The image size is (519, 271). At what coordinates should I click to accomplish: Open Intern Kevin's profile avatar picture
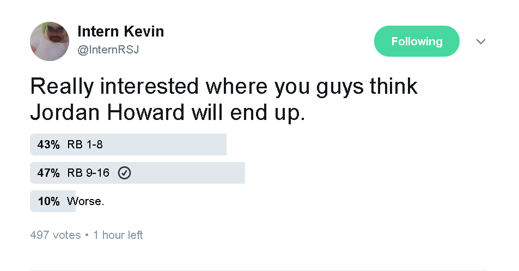pyautogui.click(x=50, y=41)
